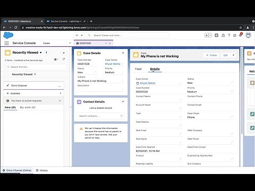Open the Help question mark icon

229,36
